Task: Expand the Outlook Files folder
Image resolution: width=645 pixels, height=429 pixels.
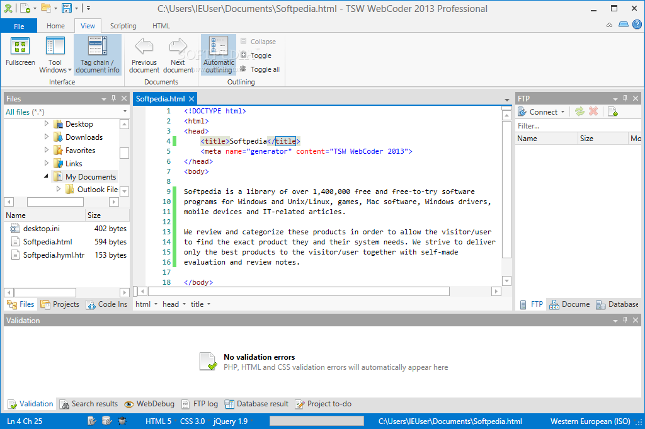Action: coord(58,189)
